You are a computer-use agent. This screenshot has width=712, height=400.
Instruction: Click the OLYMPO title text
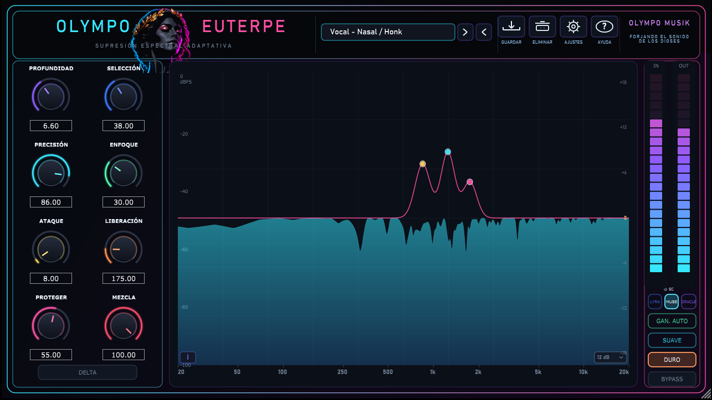tap(93, 26)
